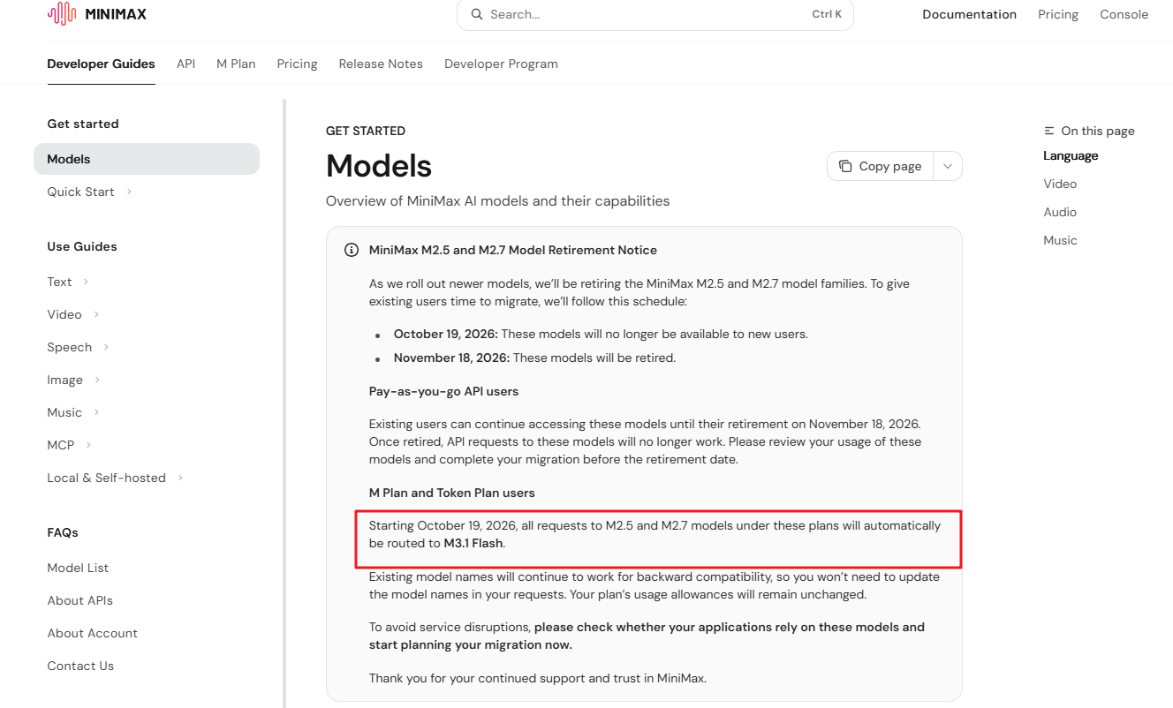Click the MiniMax logo
This screenshot has width=1173, height=708.
[97, 13]
